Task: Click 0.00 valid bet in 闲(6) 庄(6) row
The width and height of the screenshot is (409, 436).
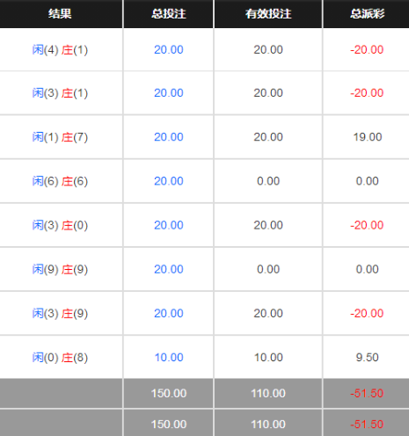Action: (268, 181)
